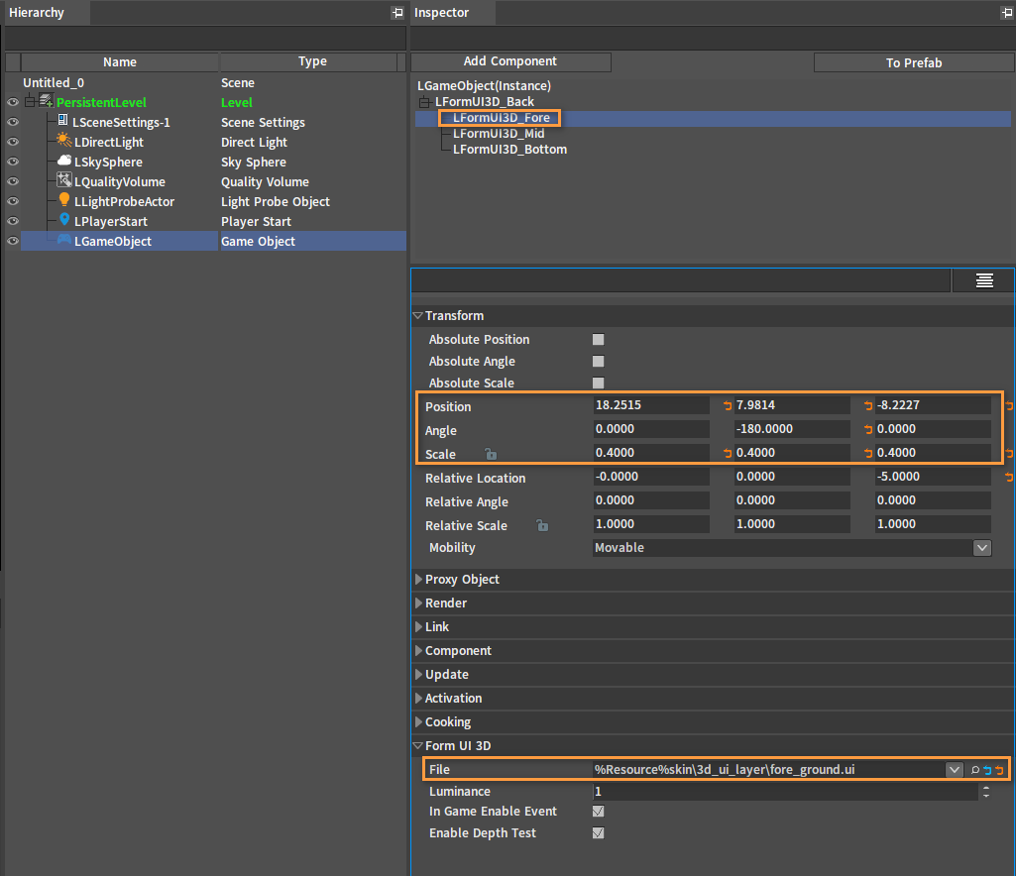Reset the Scale X value arrow
This screenshot has height=876, width=1016.
pyautogui.click(x=728, y=454)
